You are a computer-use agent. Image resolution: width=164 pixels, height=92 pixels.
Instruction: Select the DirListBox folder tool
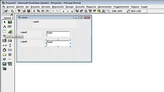[4, 54]
